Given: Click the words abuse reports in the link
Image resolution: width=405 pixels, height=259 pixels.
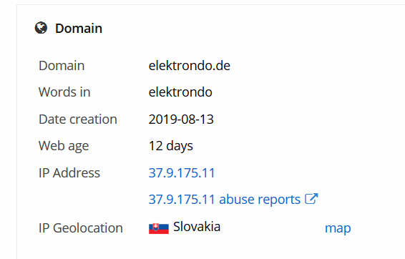Looking at the screenshot, I should [260, 199].
